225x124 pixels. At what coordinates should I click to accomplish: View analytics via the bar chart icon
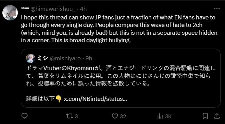click(160, 116)
